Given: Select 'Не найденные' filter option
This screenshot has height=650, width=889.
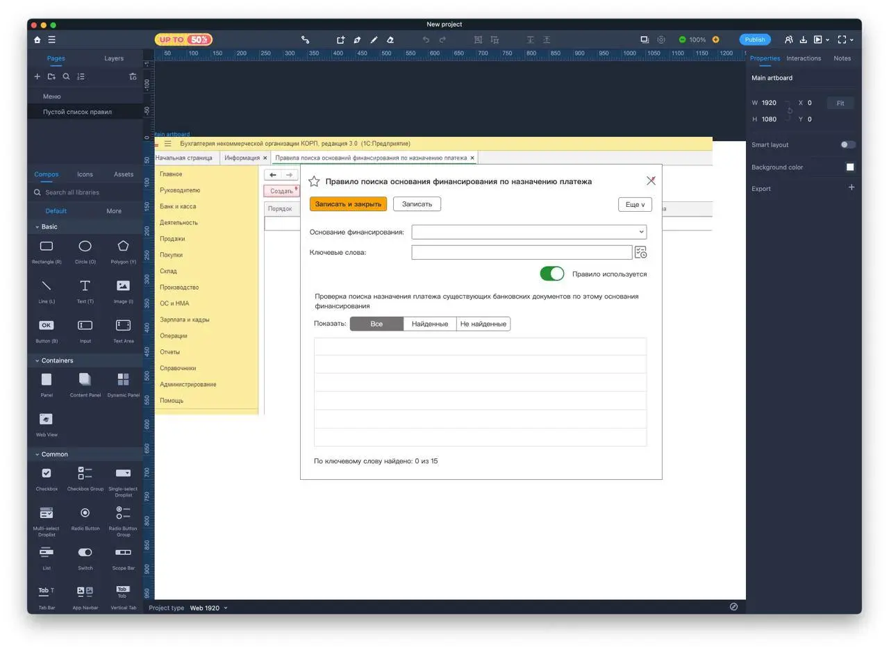Looking at the screenshot, I should 483,324.
